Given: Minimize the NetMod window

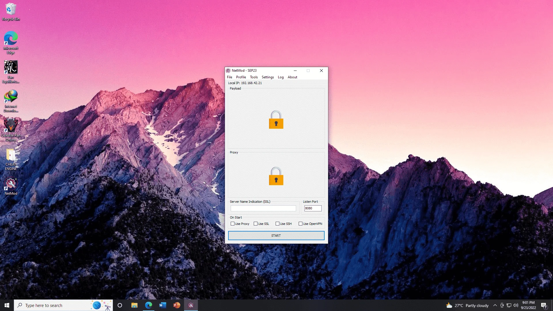Looking at the screenshot, I should point(295,71).
